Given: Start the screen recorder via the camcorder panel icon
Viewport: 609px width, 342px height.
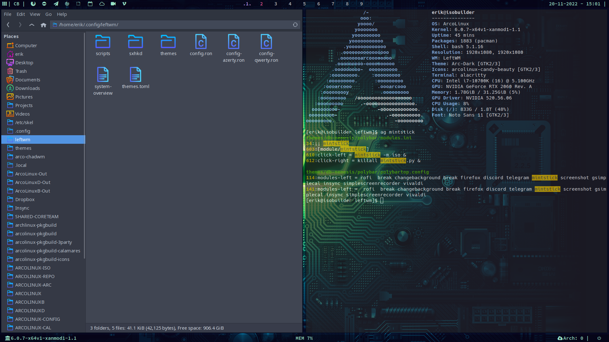Looking at the screenshot, I should point(113,4).
